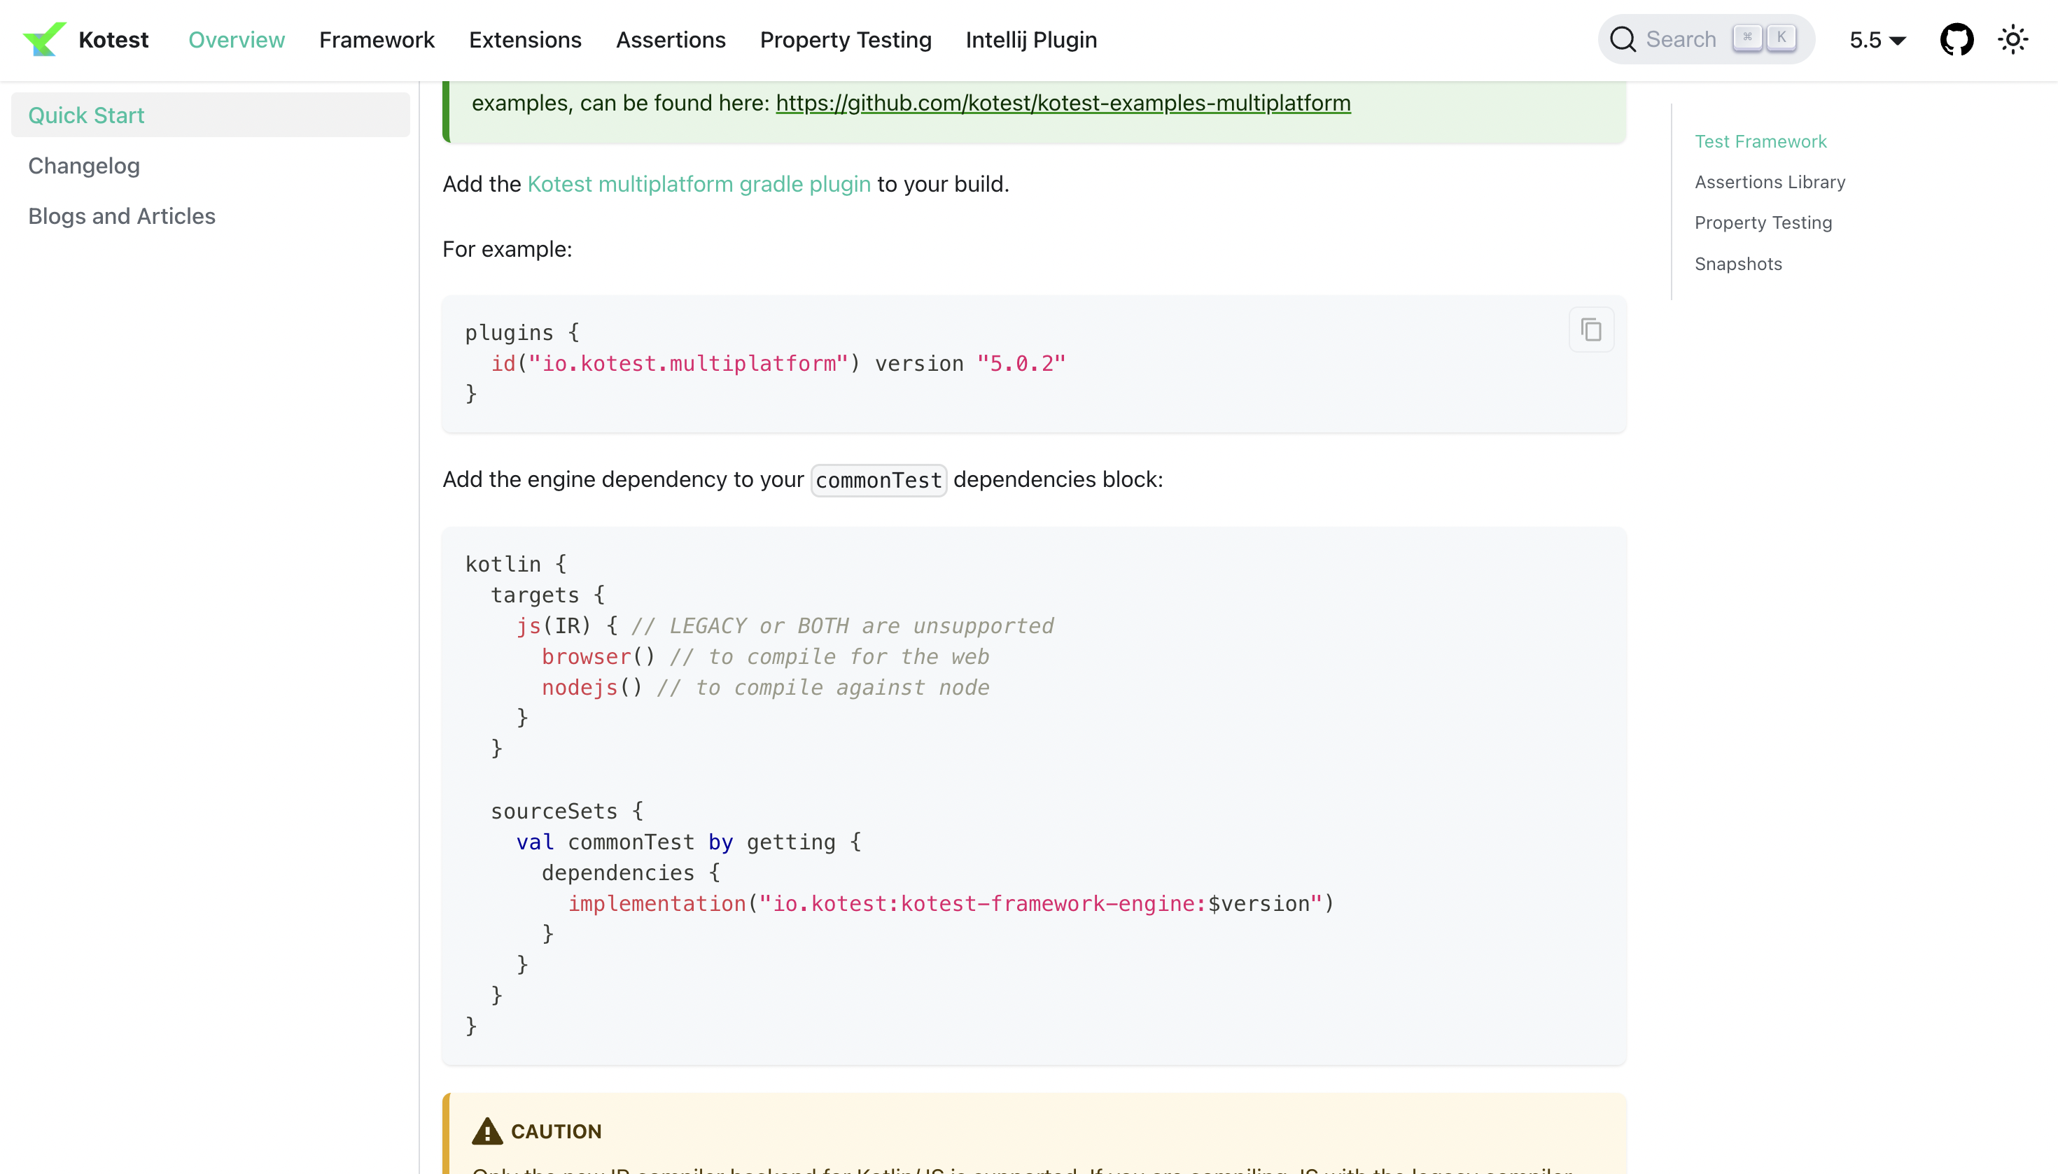Select Quick Start in the sidebar
2058x1174 pixels.
click(85, 115)
